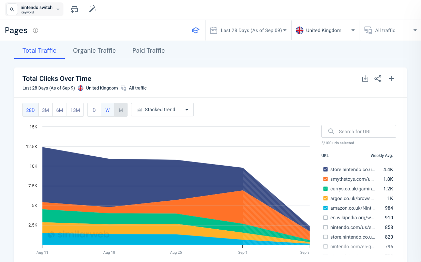Select the 3M time range button
The width and height of the screenshot is (421, 262).
[46, 110]
